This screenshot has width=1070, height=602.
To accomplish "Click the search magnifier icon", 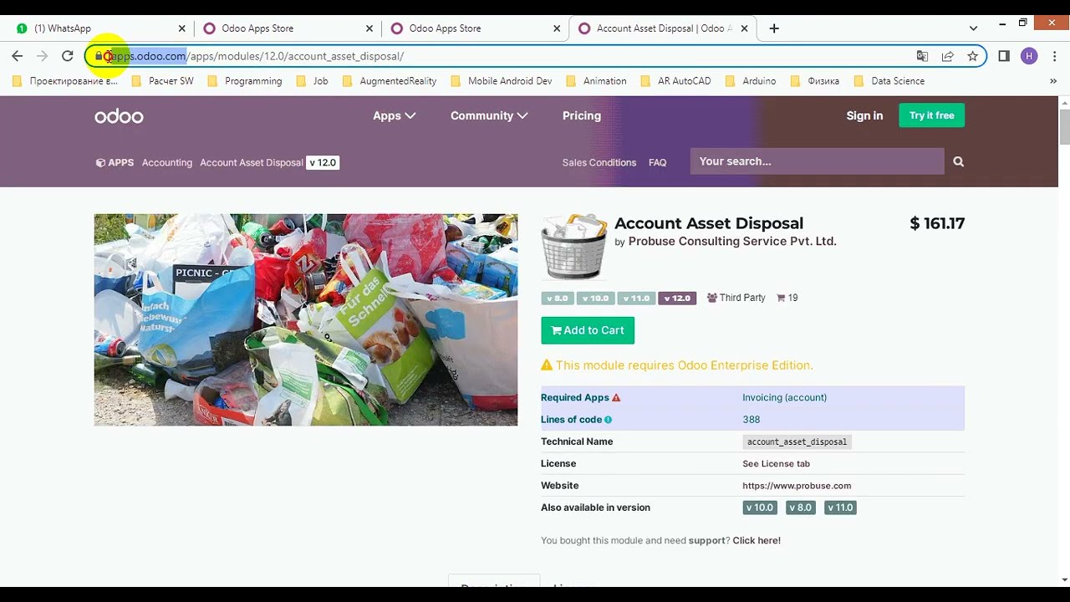I will 959,161.
